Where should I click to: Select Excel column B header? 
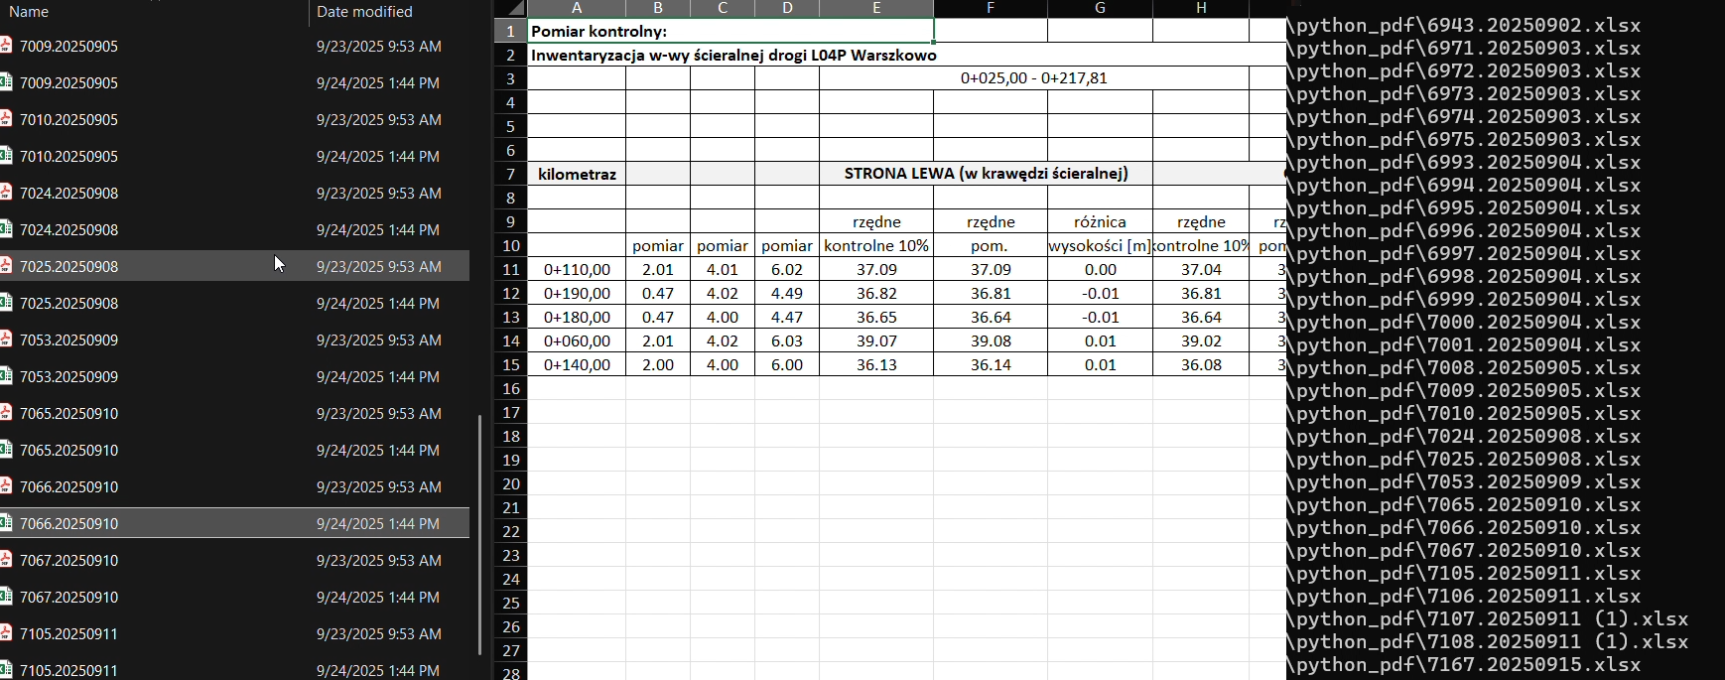point(658,8)
